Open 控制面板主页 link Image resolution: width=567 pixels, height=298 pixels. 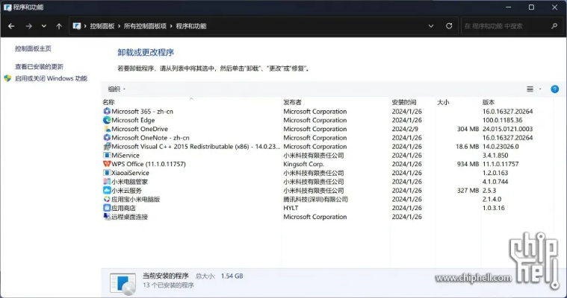pyautogui.click(x=33, y=48)
